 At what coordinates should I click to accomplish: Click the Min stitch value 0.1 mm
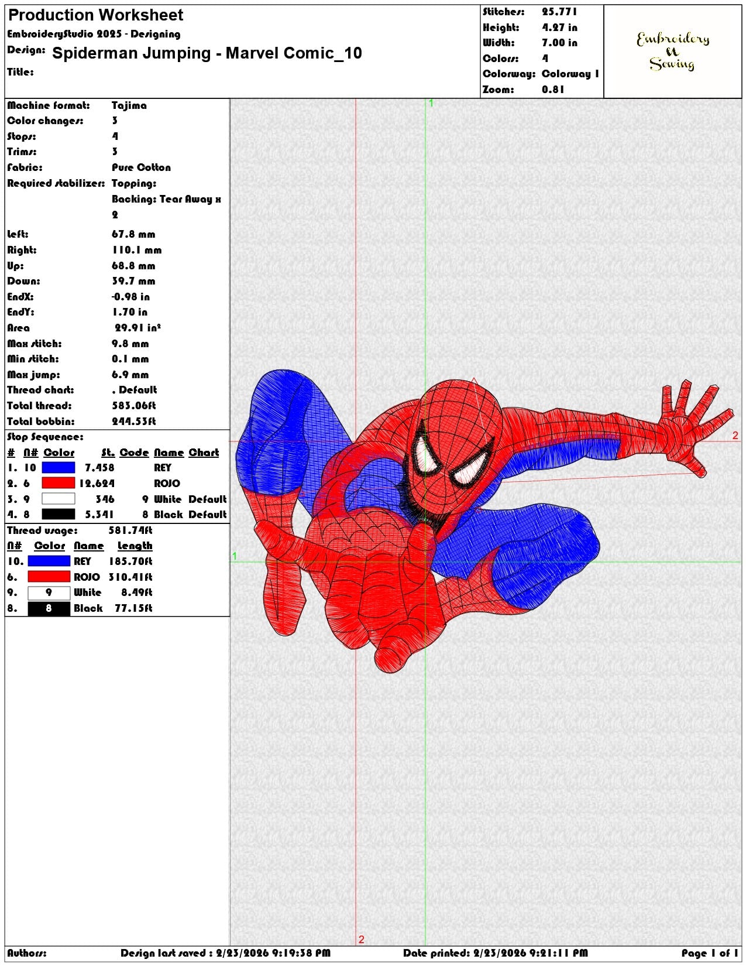point(130,359)
